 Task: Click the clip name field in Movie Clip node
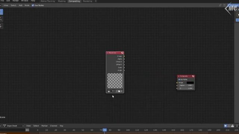click(x=113, y=91)
